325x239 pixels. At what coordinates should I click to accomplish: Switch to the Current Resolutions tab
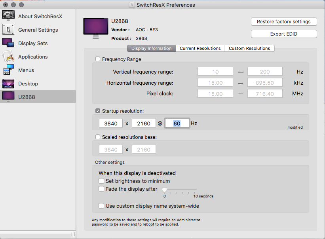(x=200, y=48)
